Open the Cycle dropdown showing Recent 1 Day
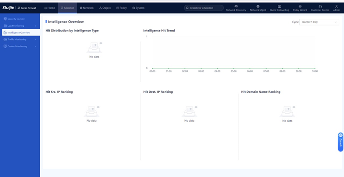Image resolution: width=344 pixels, height=177 pixels. tap(319, 22)
